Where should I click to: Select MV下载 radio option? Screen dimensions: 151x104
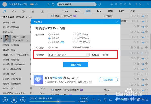pos(49,48)
